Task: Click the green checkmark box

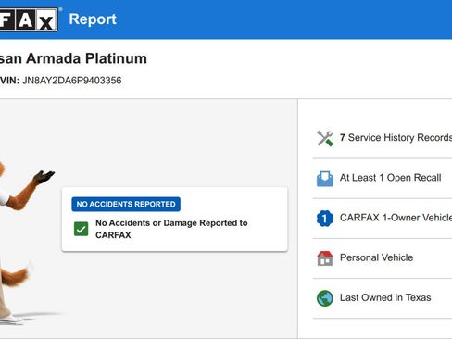Action: pos(81,229)
